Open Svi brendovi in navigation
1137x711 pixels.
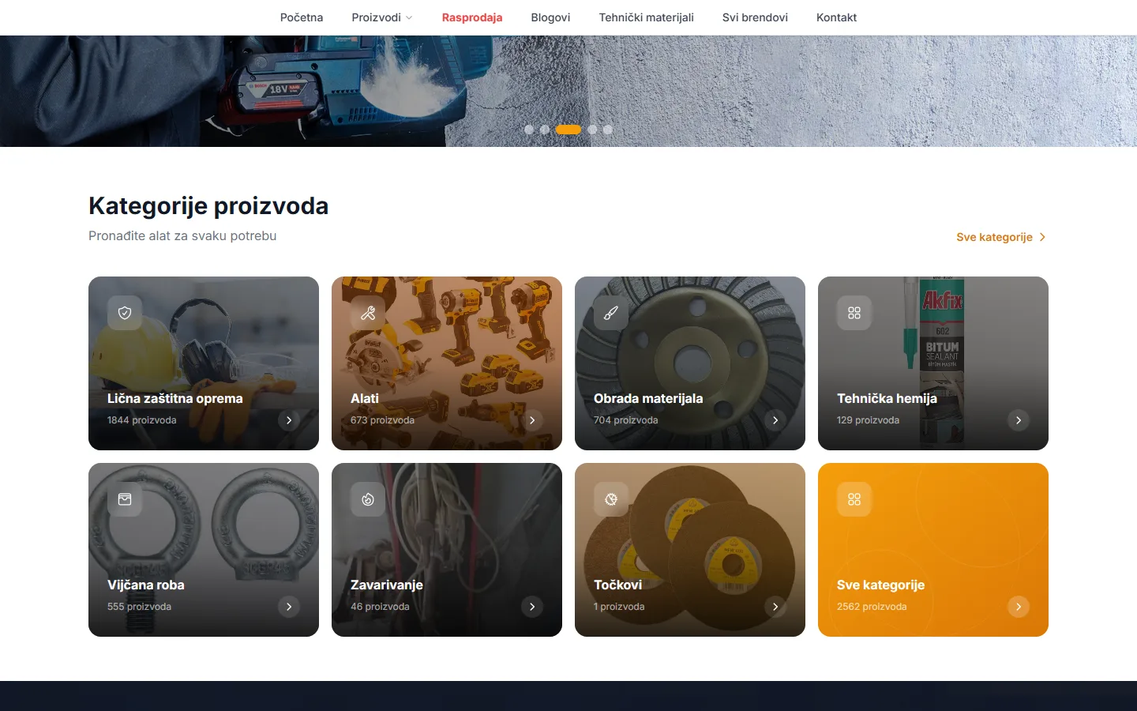755,17
